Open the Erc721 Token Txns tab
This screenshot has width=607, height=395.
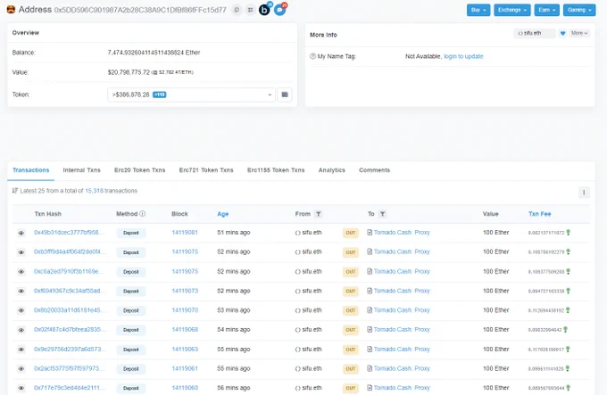click(206, 170)
